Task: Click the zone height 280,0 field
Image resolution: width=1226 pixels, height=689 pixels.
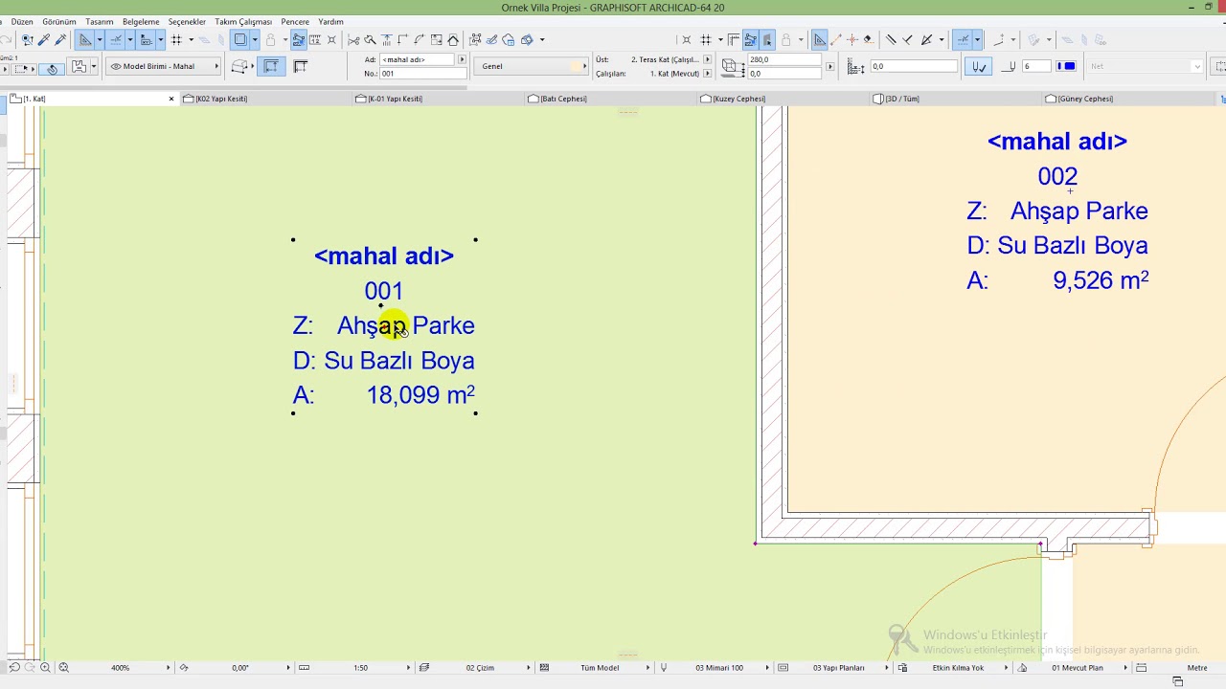Action: [x=783, y=59]
